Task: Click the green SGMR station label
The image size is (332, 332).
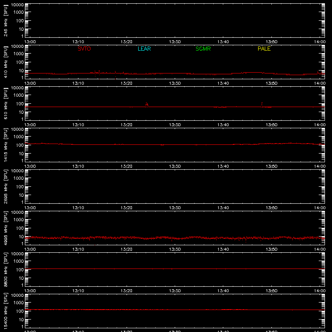Action: click(x=203, y=49)
